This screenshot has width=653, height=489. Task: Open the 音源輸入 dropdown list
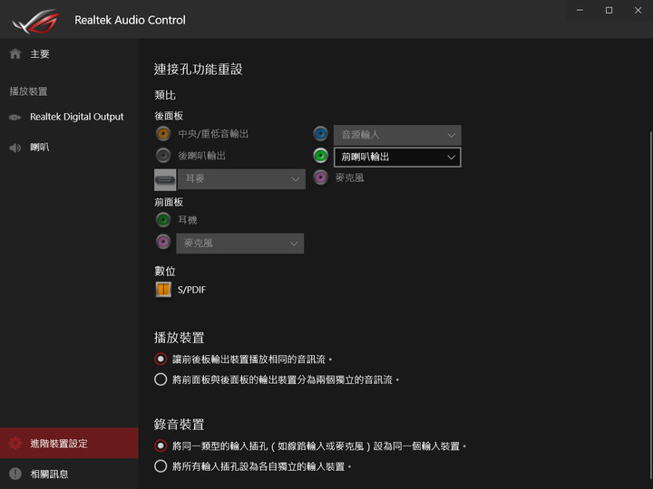click(397, 135)
